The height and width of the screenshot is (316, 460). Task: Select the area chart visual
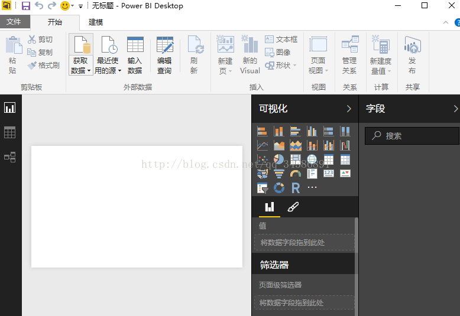point(278,145)
